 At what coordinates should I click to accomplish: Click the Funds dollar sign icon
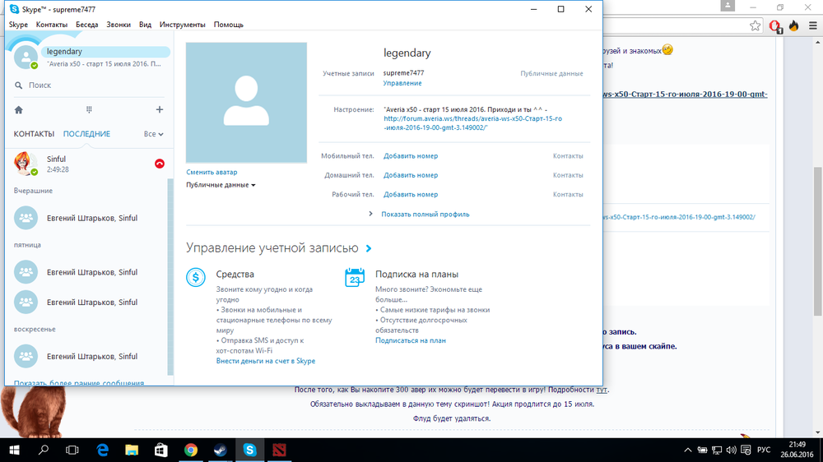pos(196,277)
